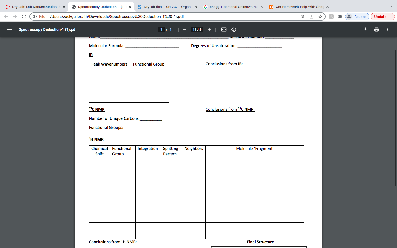Image resolution: width=397 pixels, height=248 pixels.
Task: Open the Extensions puzzle icon
Action: click(x=340, y=17)
